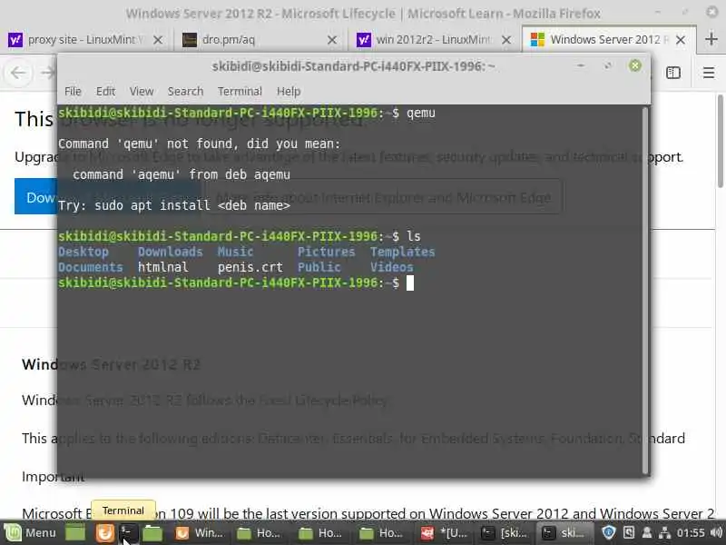The image size is (726, 545).
Task: Click the 'Downloads' directory in ls output
Action: tap(170, 252)
